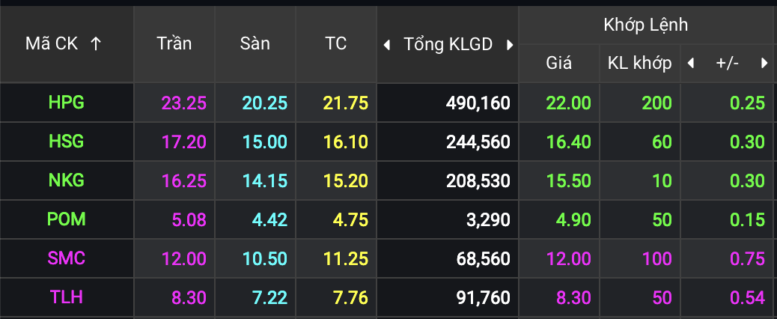Select the NKG ticker row
Screen dimensions: 777x319
click(x=66, y=180)
